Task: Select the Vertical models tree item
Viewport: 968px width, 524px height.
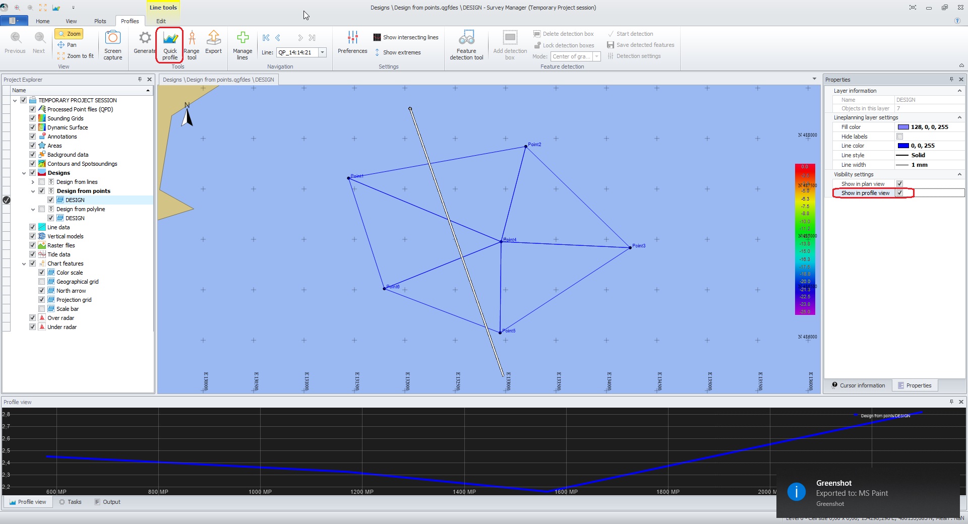Action: (65, 236)
